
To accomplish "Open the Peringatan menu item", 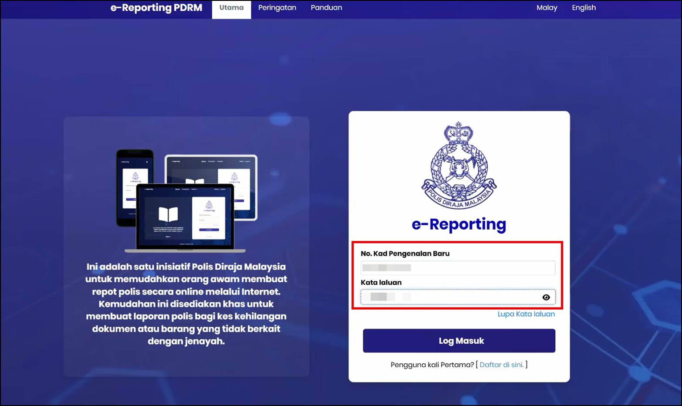I will tap(277, 8).
